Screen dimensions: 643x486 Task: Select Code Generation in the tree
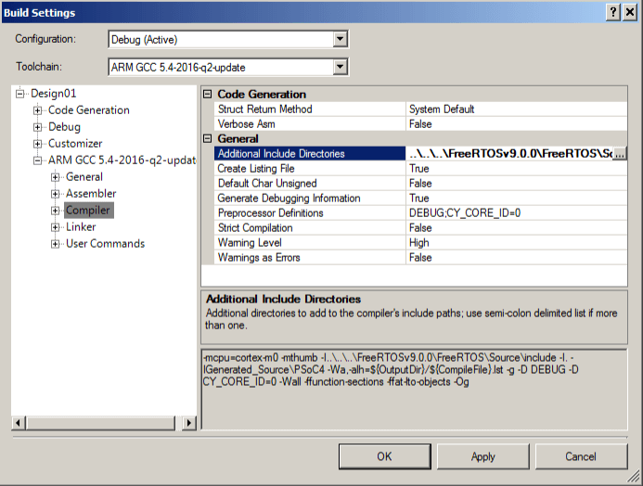click(88, 110)
